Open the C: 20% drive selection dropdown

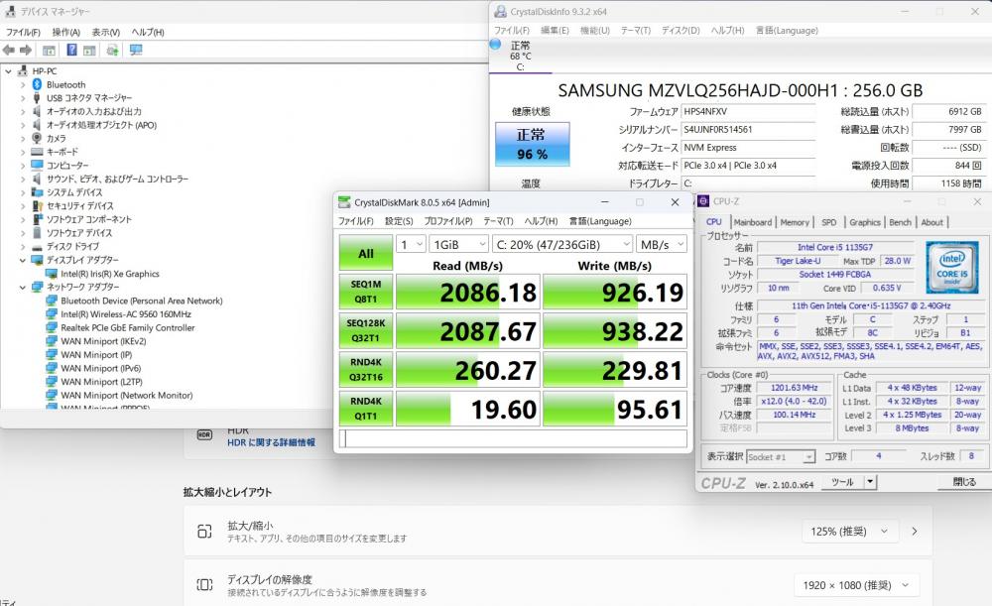(562, 244)
